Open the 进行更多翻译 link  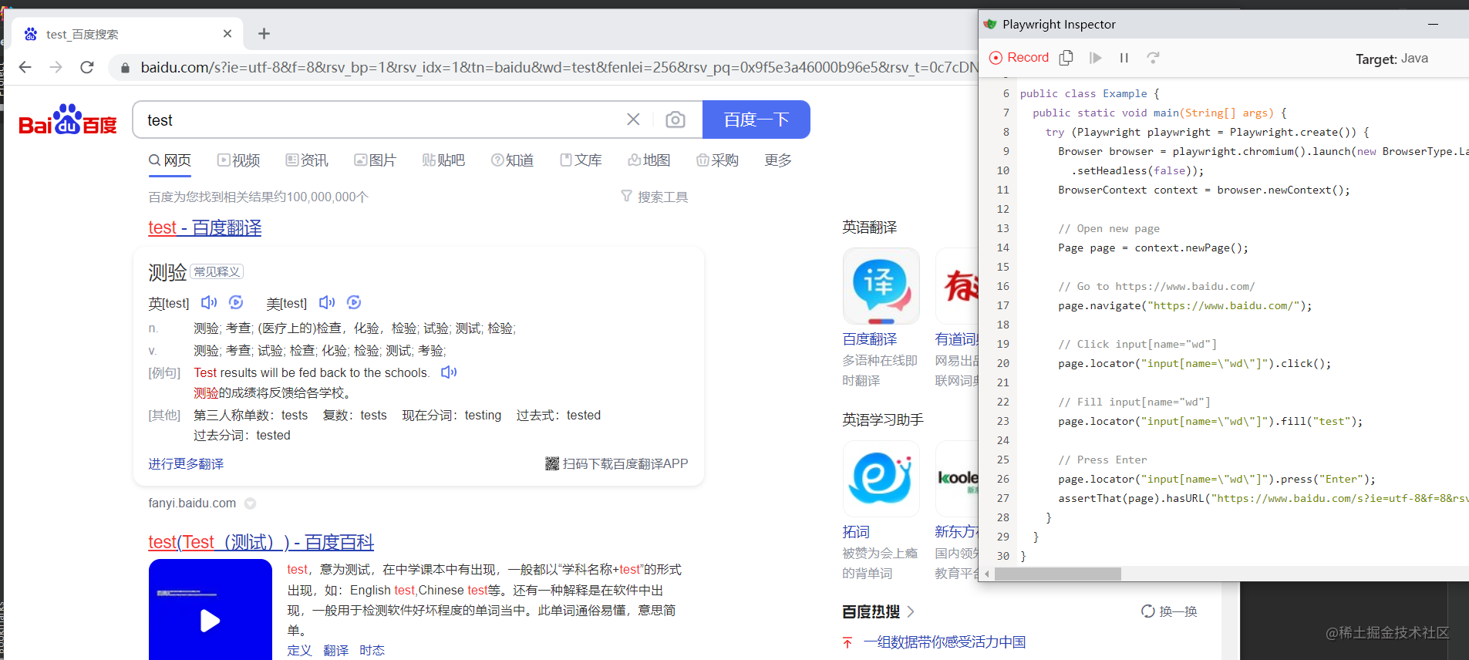(186, 463)
